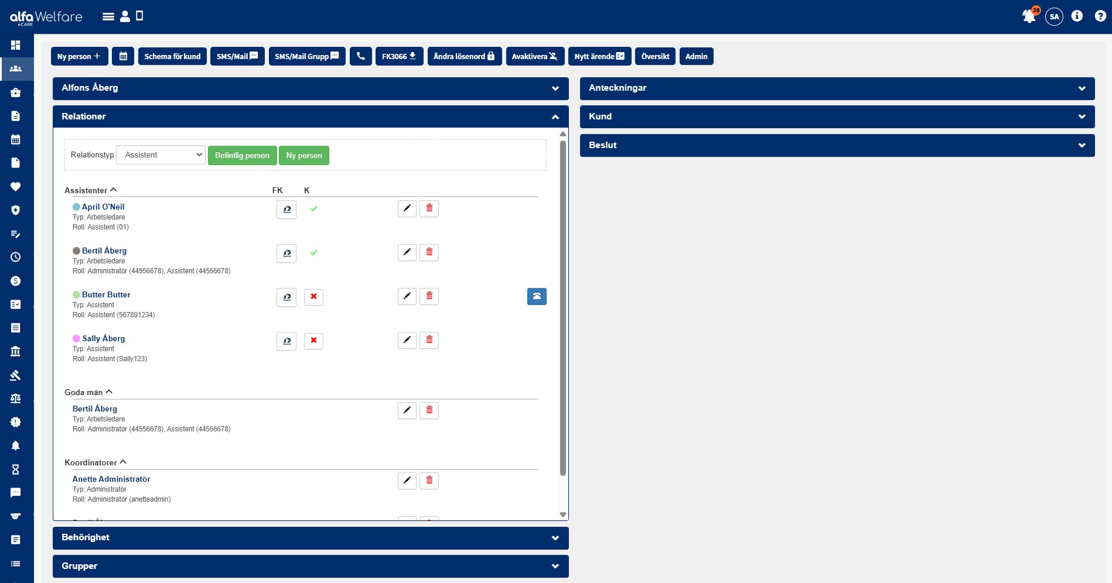Edit April O'Neil relation with pencil

[x=407, y=208]
